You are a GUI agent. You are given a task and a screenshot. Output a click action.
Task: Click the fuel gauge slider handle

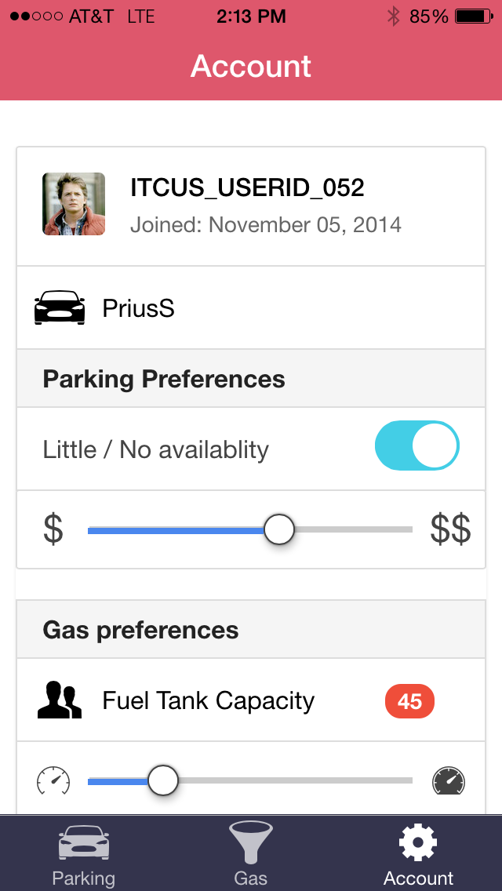pos(163,780)
